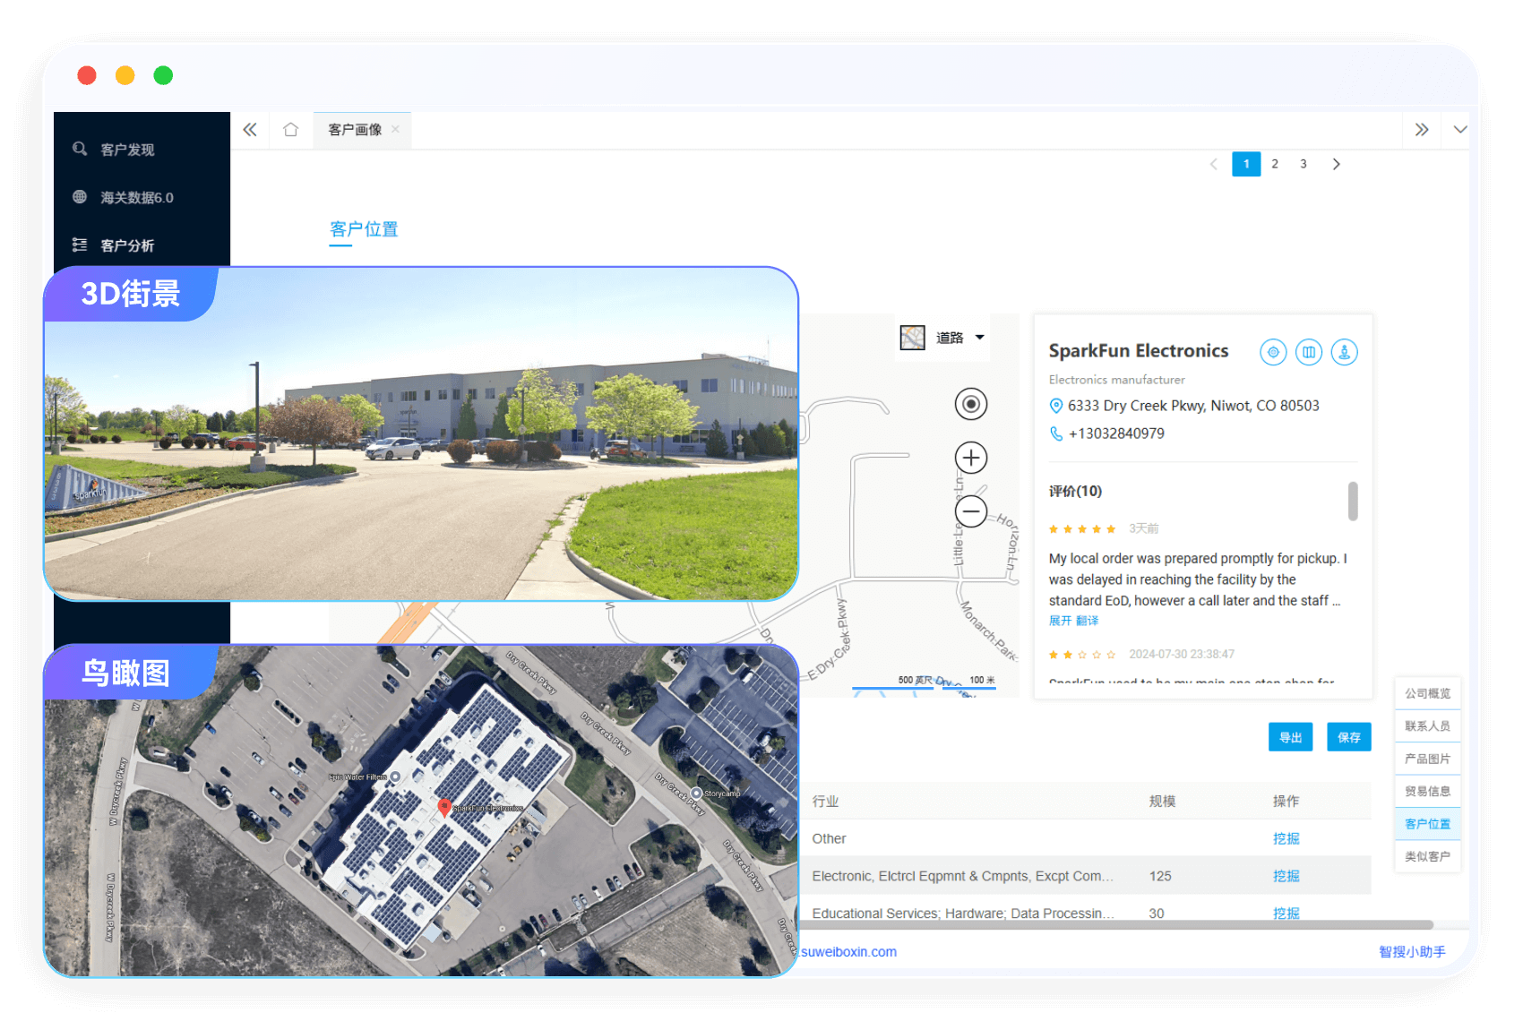Screen dimensions: 1523x1021
Task: Jump to 公司概览 section anchor
Action: 1427,693
